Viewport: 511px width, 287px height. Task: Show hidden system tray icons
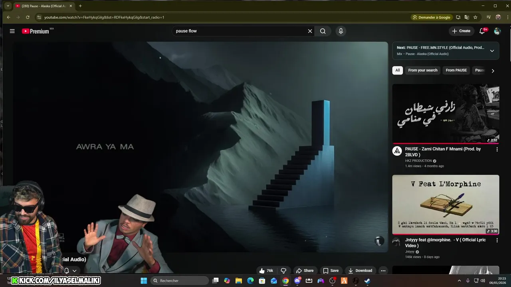(x=459, y=281)
